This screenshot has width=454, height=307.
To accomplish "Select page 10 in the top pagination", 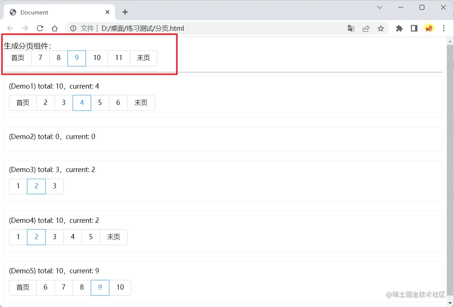I will 97,58.
